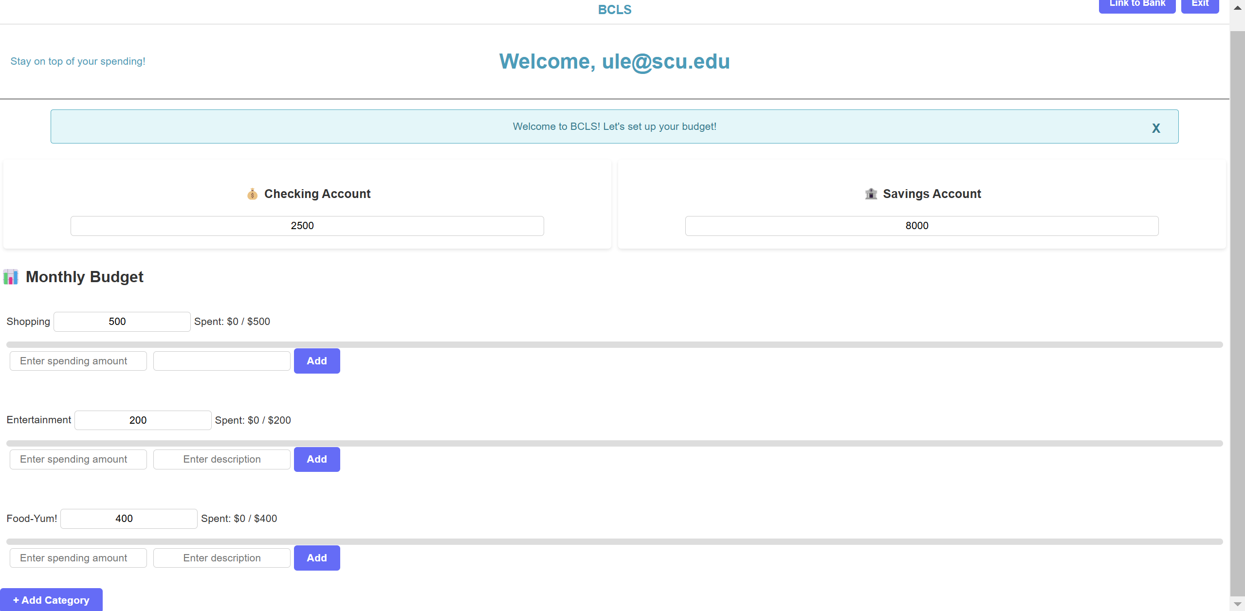Click the scrollbar up arrow
The height and width of the screenshot is (611, 1245).
click(1237, 8)
